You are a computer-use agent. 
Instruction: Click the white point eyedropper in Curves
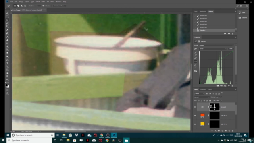pos(196,58)
